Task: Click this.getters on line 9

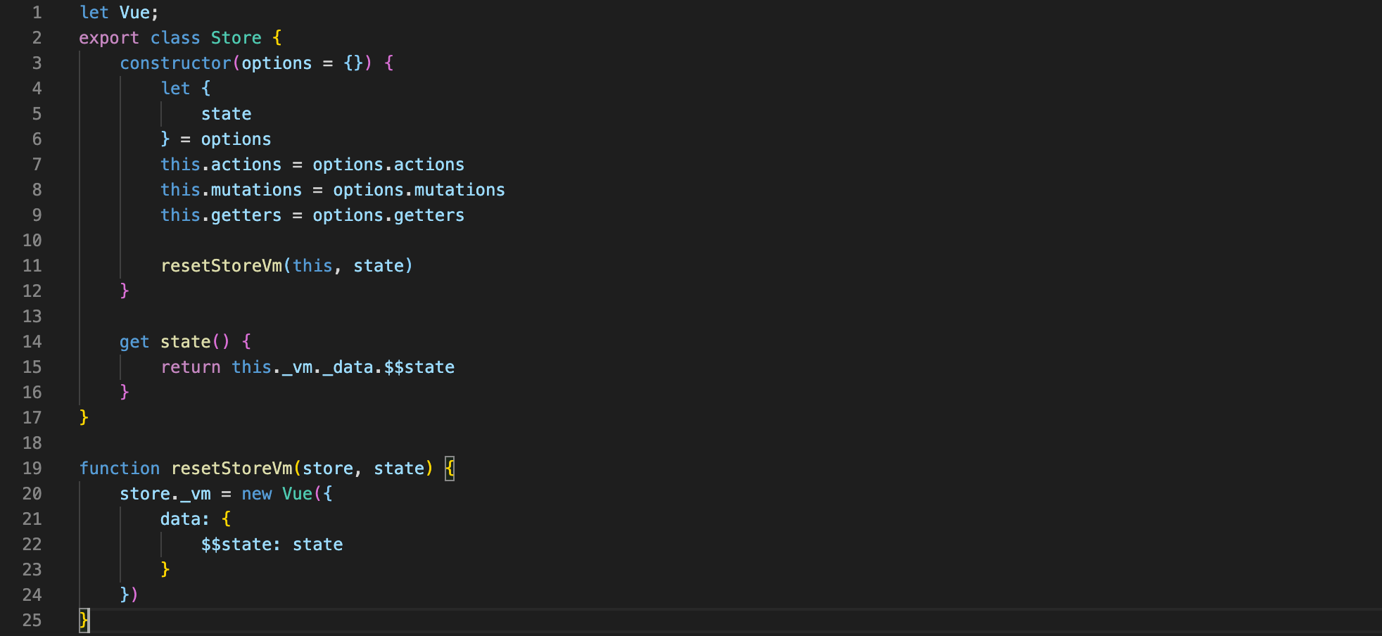Action: pyautogui.click(x=221, y=215)
